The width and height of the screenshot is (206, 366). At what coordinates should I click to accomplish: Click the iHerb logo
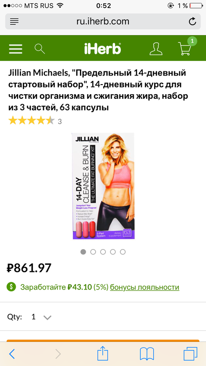[x=103, y=49]
